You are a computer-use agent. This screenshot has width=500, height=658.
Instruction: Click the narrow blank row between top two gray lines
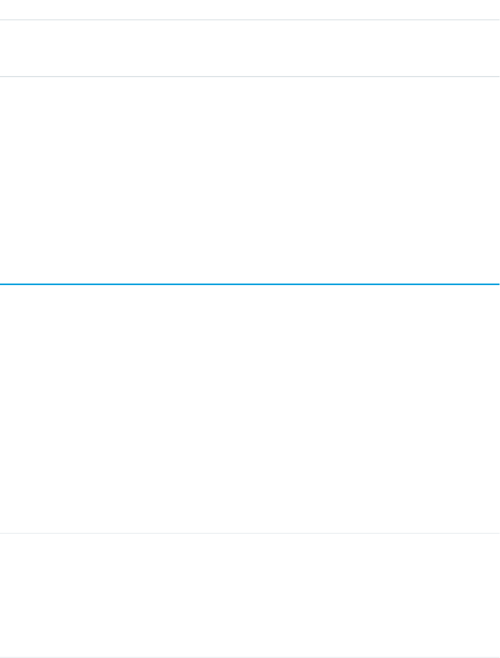click(x=250, y=48)
